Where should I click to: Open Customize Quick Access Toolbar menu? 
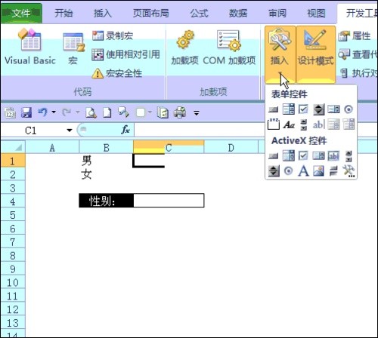tap(197, 113)
